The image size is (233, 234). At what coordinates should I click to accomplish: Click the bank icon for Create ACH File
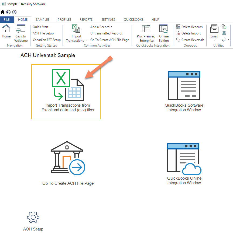pyautogui.click(x=68, y=158)
